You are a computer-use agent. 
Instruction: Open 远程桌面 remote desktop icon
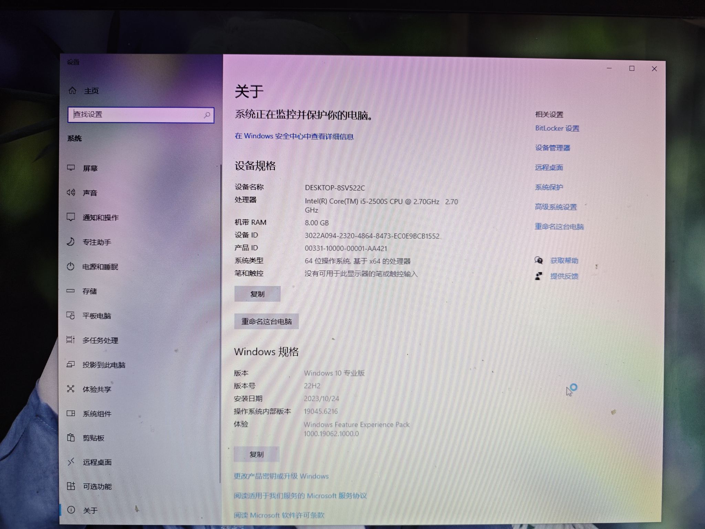point(71,462)
